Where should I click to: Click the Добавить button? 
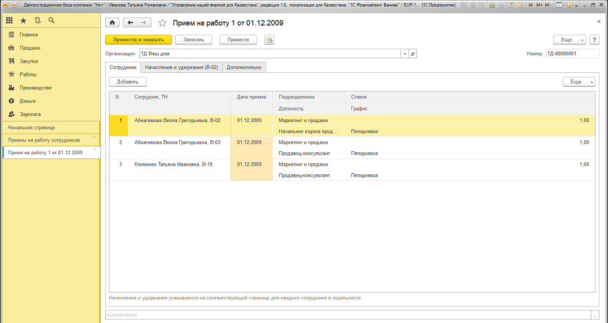128,81
